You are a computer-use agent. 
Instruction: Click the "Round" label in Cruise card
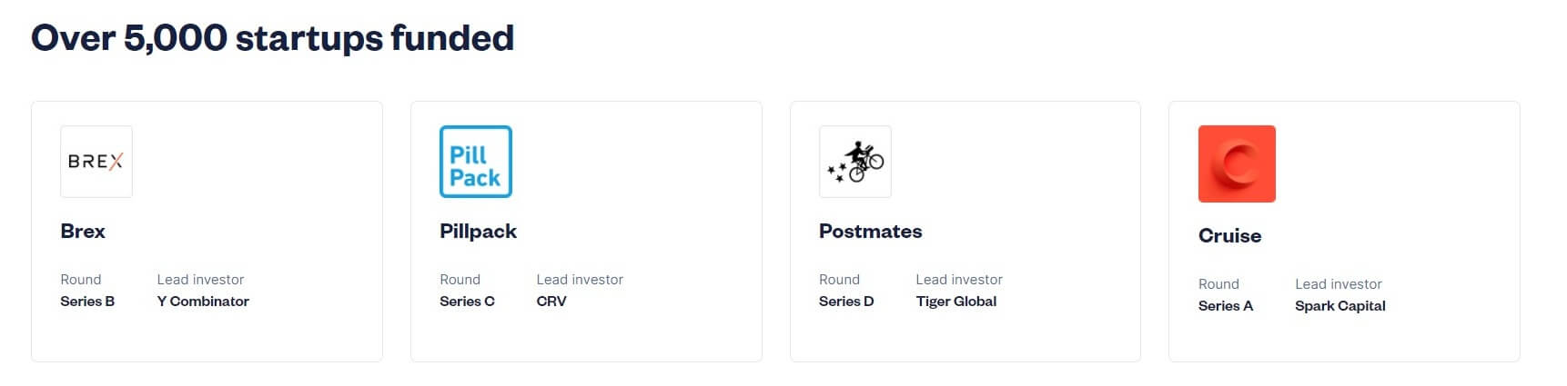pyautogui.click(x=1218, y=284)
